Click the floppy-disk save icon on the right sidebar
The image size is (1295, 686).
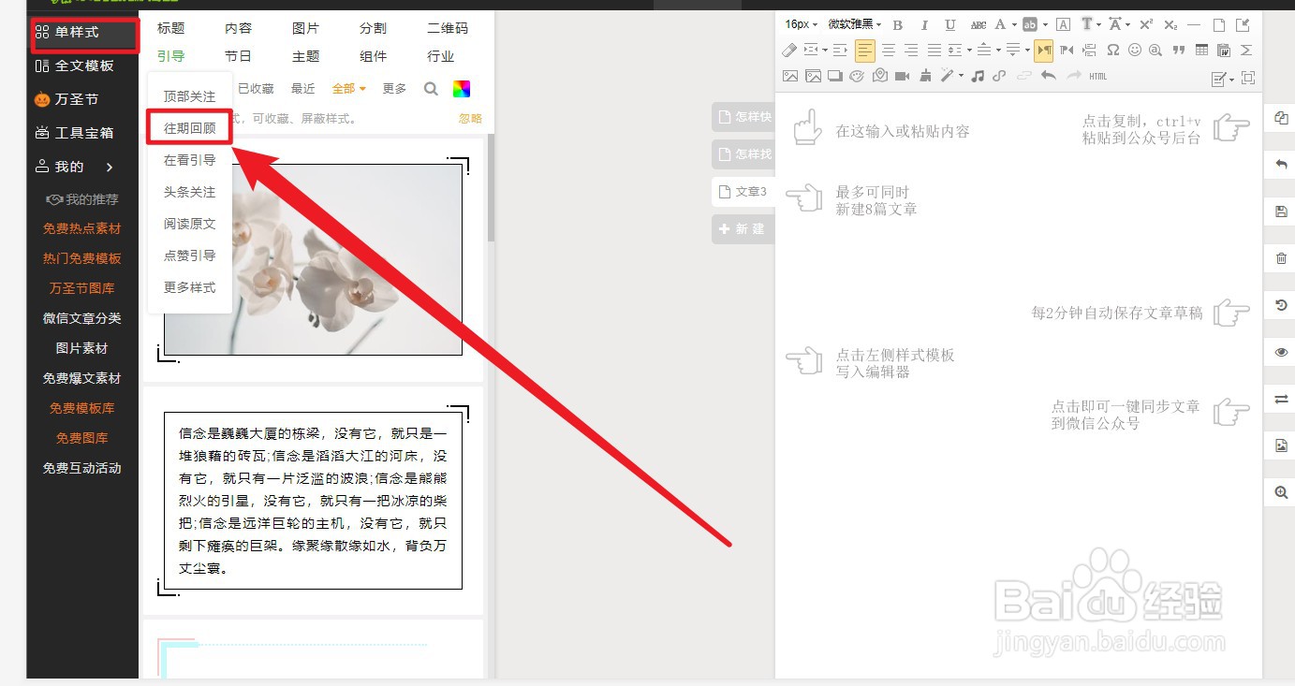pyautogui.click(x=1281, y=212)
